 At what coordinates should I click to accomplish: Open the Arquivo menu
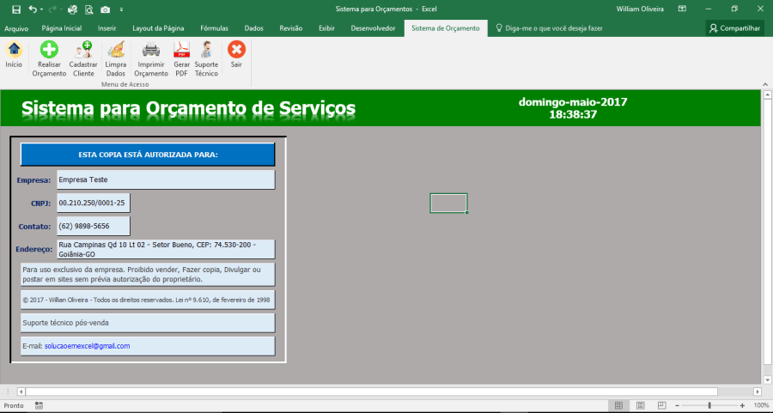coord(16,28)
